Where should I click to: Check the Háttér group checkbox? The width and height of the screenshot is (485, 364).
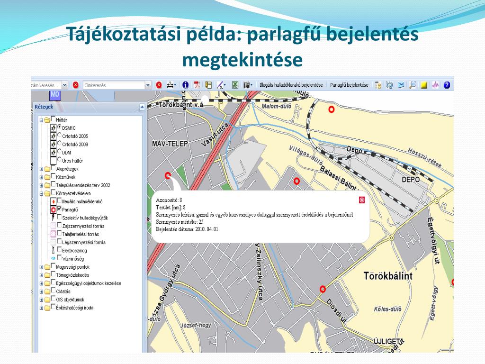[x=53, y=118]
